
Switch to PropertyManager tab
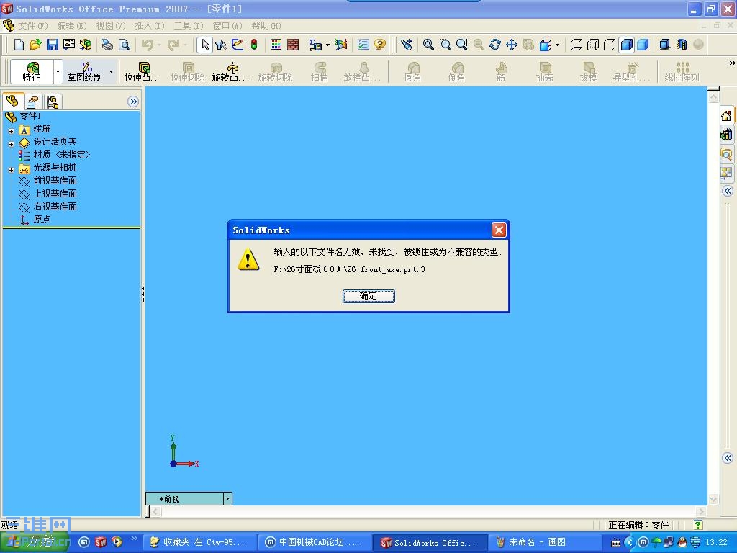tap(32, 102)
